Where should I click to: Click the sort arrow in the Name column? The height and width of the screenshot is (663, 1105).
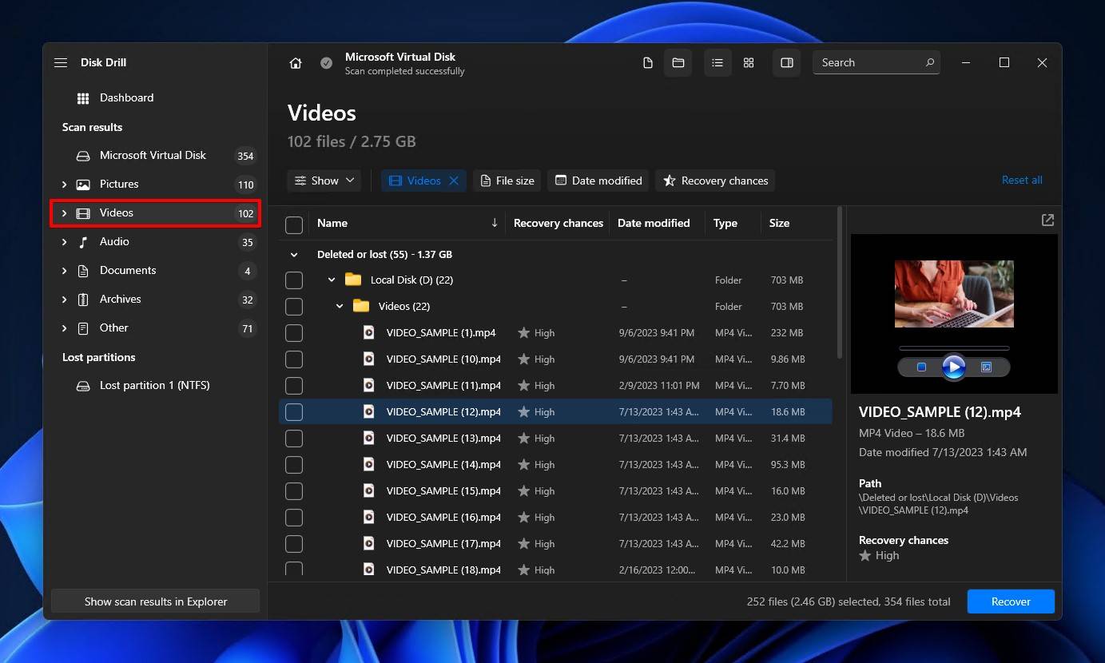(495, 223)
